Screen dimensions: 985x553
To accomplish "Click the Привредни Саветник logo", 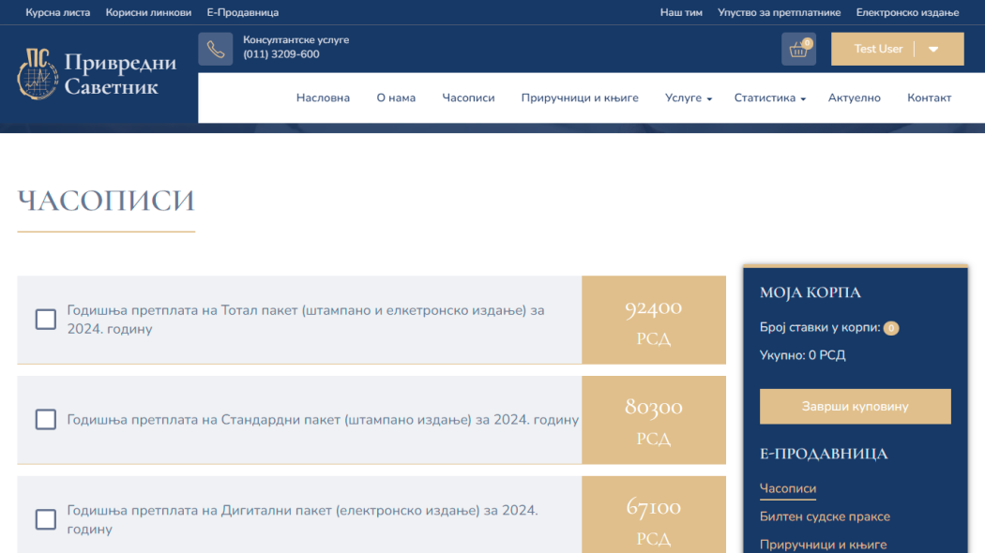I will coord(98,74).
